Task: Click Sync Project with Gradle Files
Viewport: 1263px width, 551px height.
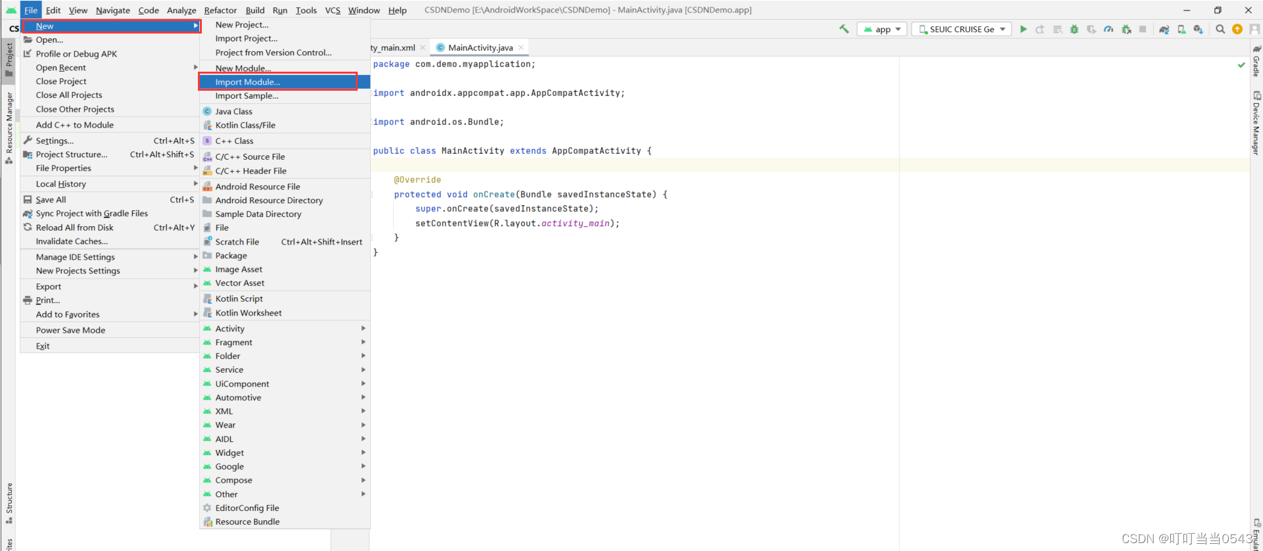Action: (x=110, y=214)
